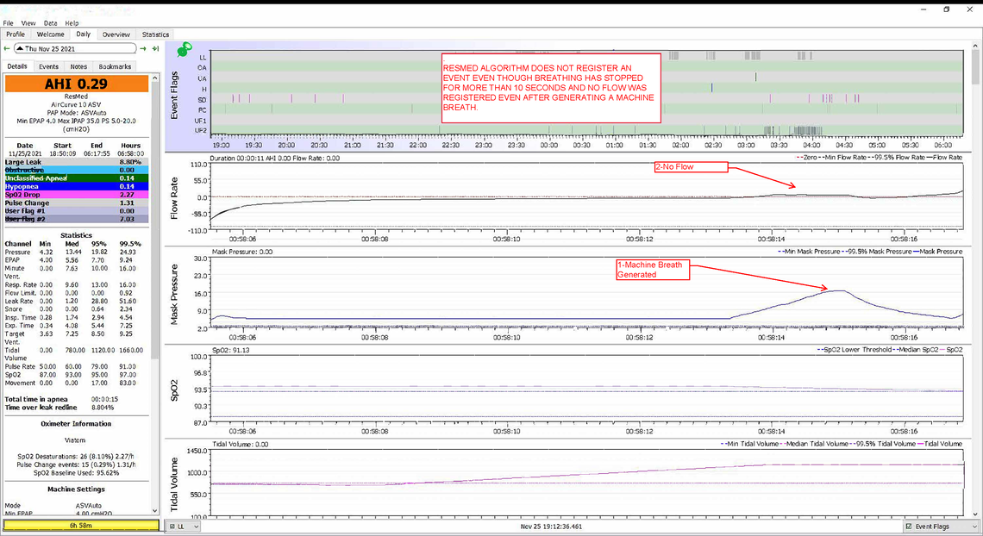
Task: Click the User Flag #2 event row
Action: (77, 219)
